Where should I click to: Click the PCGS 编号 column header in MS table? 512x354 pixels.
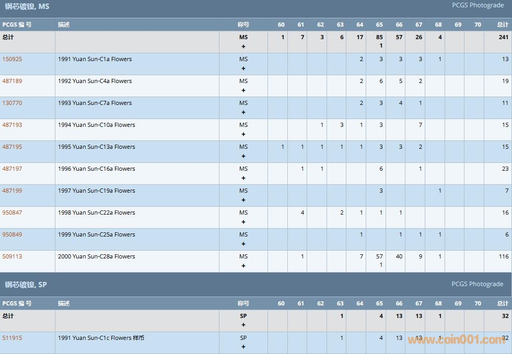(17, 25)
